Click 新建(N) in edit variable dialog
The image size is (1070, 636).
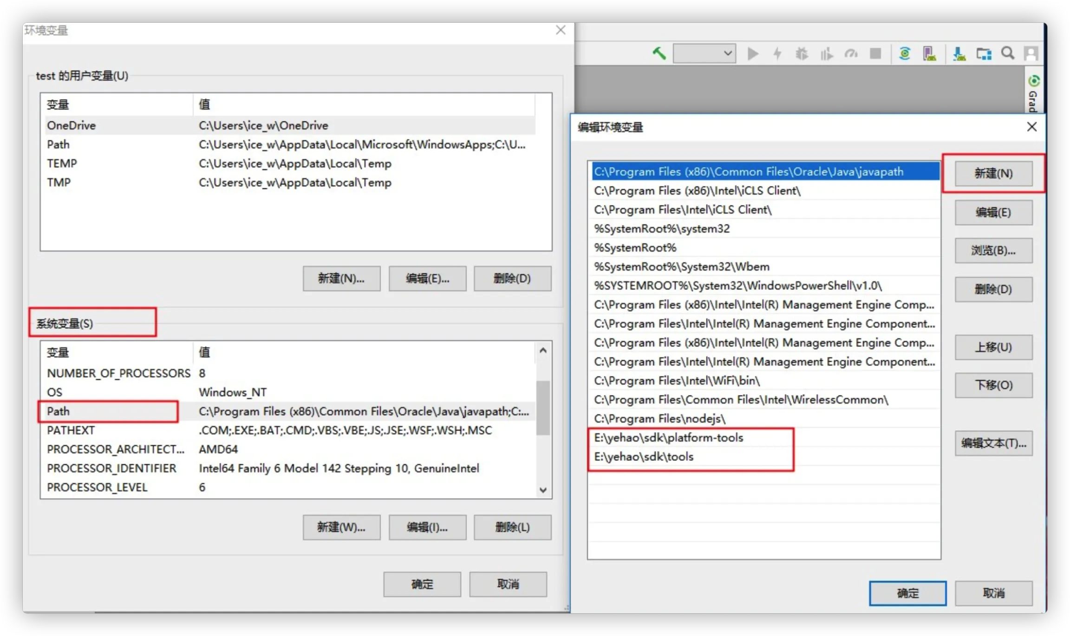[993, 173]
